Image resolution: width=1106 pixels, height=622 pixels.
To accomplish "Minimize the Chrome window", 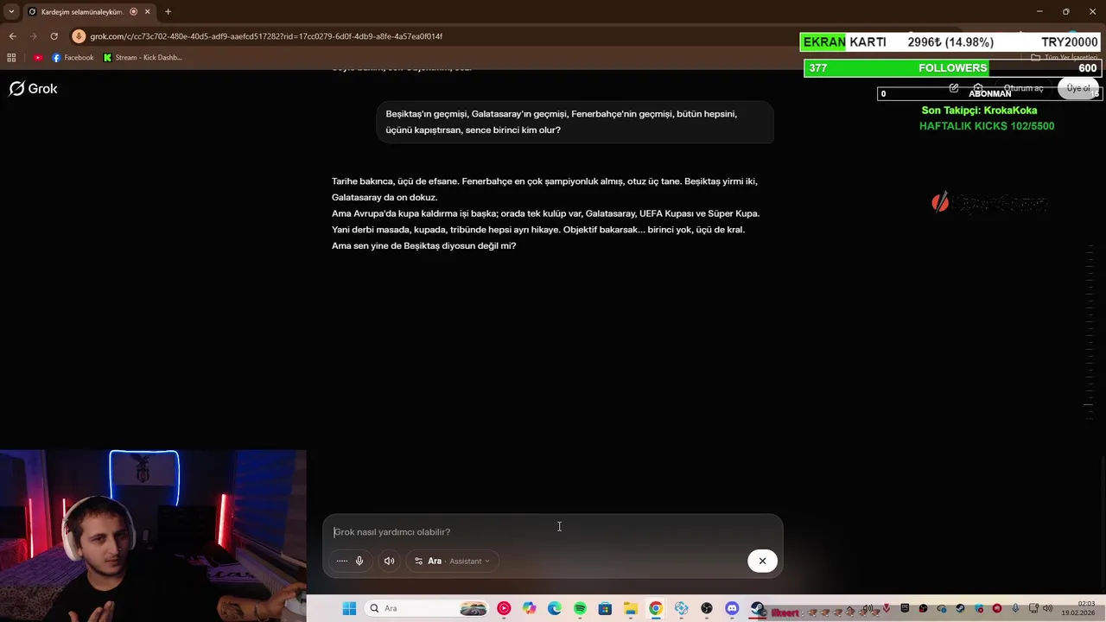I will [1039, 12].
